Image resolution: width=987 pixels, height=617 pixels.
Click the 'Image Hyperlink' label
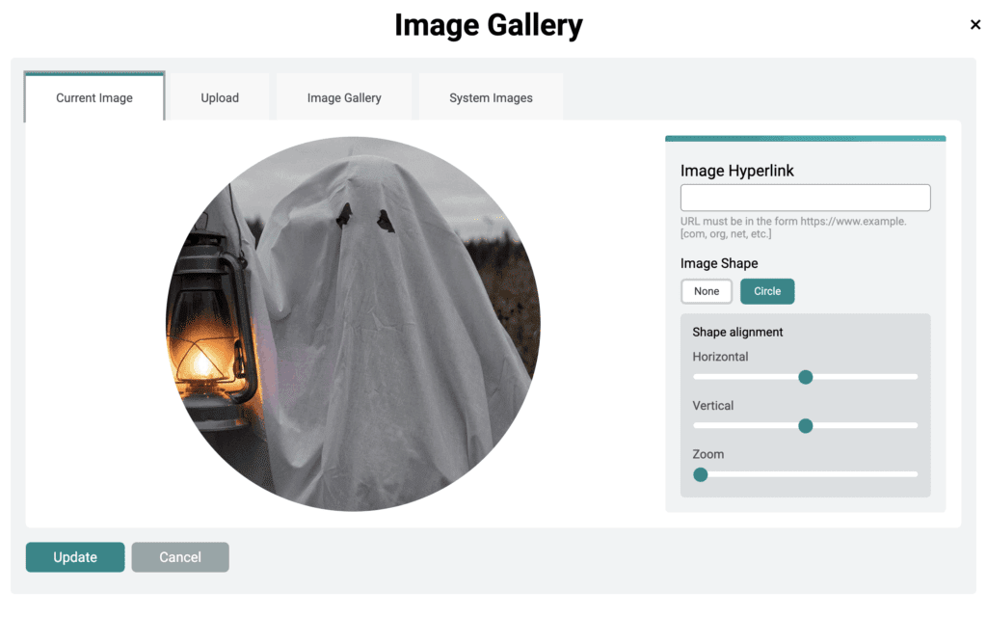pyautogui.click(x=736, y=171)
